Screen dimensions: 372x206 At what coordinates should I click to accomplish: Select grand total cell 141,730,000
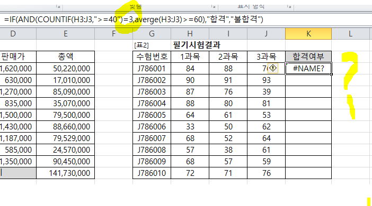[x=66, y=173]
